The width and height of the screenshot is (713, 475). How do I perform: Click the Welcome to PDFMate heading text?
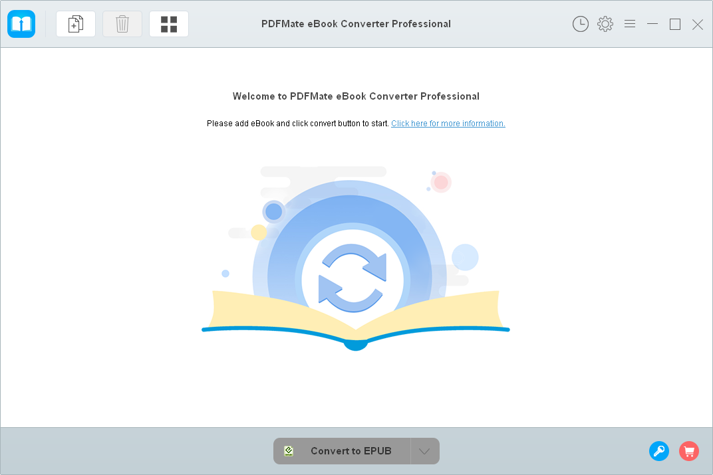(x=356, y=96)
